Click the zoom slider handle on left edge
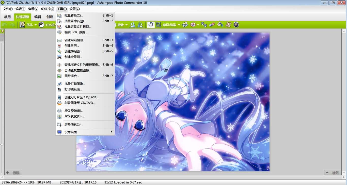The image size is (347, 185). (2, 144)
